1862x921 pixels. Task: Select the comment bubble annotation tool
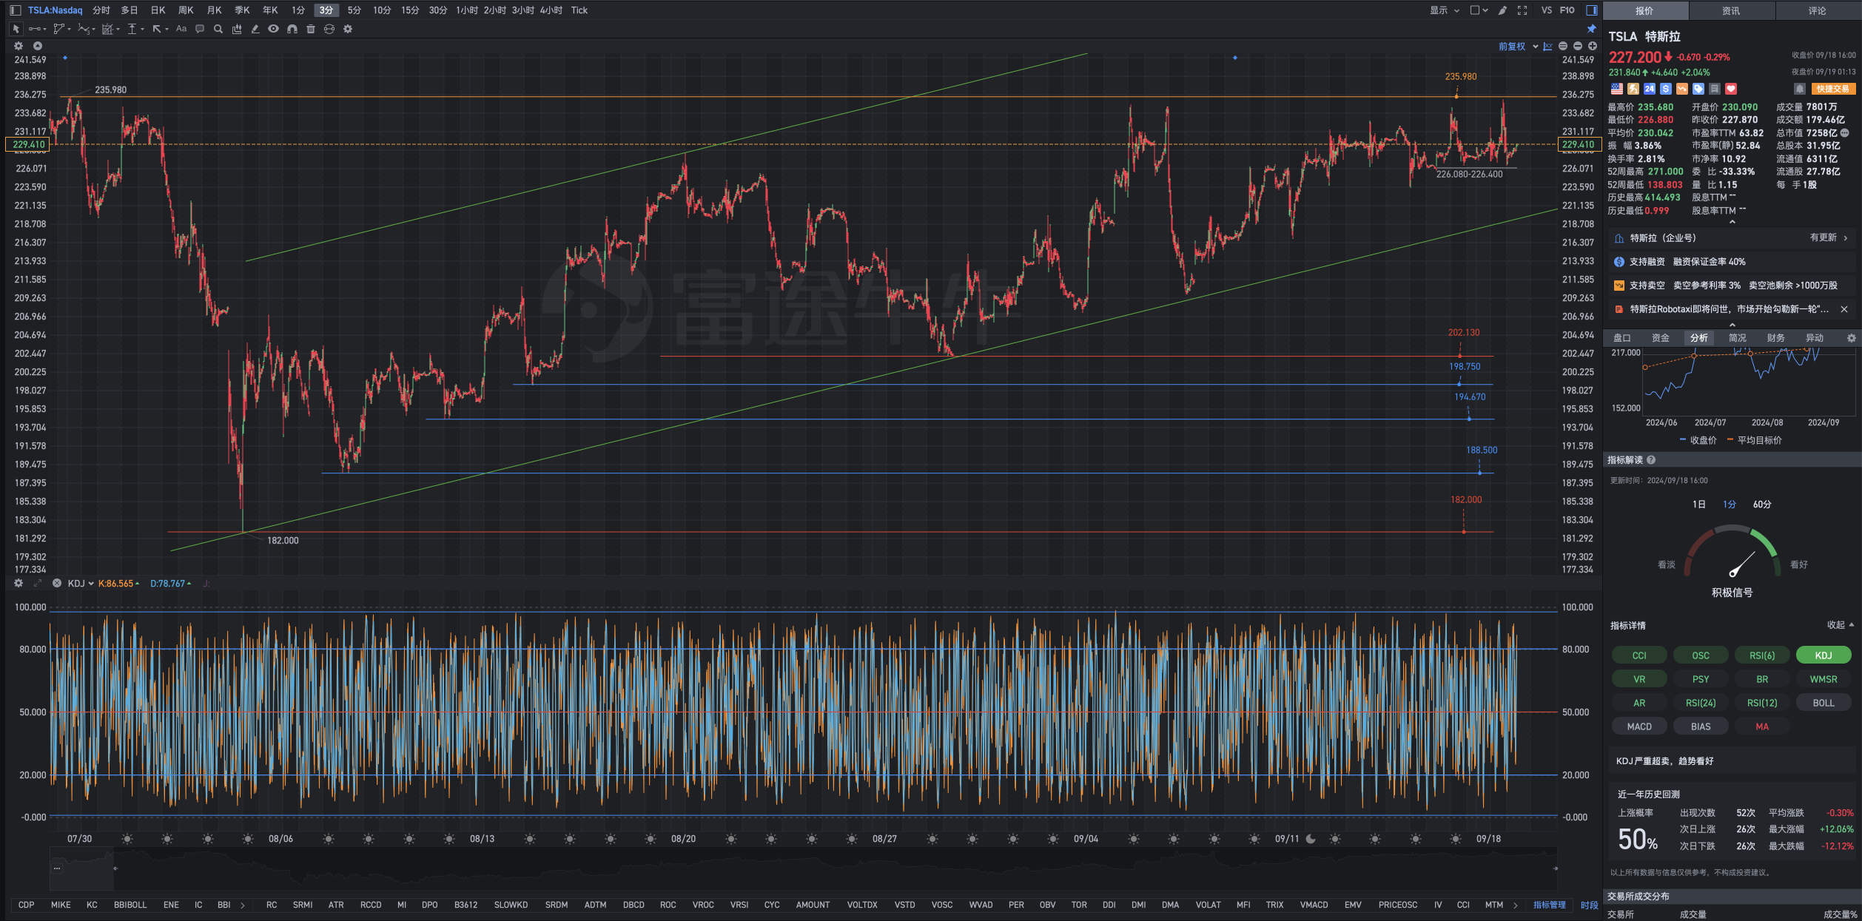coord(200,29)
